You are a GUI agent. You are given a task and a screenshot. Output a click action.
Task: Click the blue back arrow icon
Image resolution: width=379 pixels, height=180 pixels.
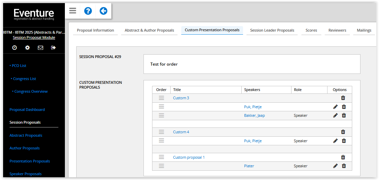coord(103,11)
